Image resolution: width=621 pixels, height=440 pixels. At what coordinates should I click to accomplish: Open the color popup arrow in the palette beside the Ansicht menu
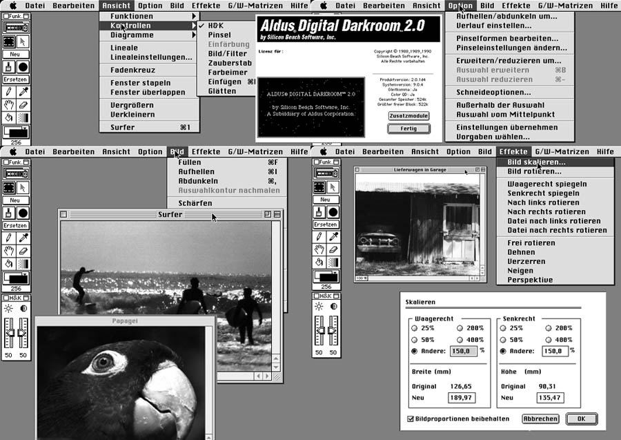[26, 129]
